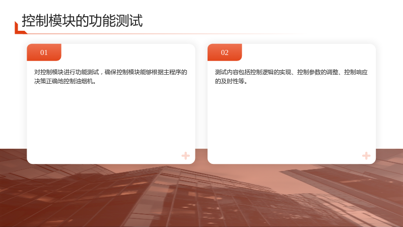
Task: Click the empty area of card 02
Action: coord(292,119)
